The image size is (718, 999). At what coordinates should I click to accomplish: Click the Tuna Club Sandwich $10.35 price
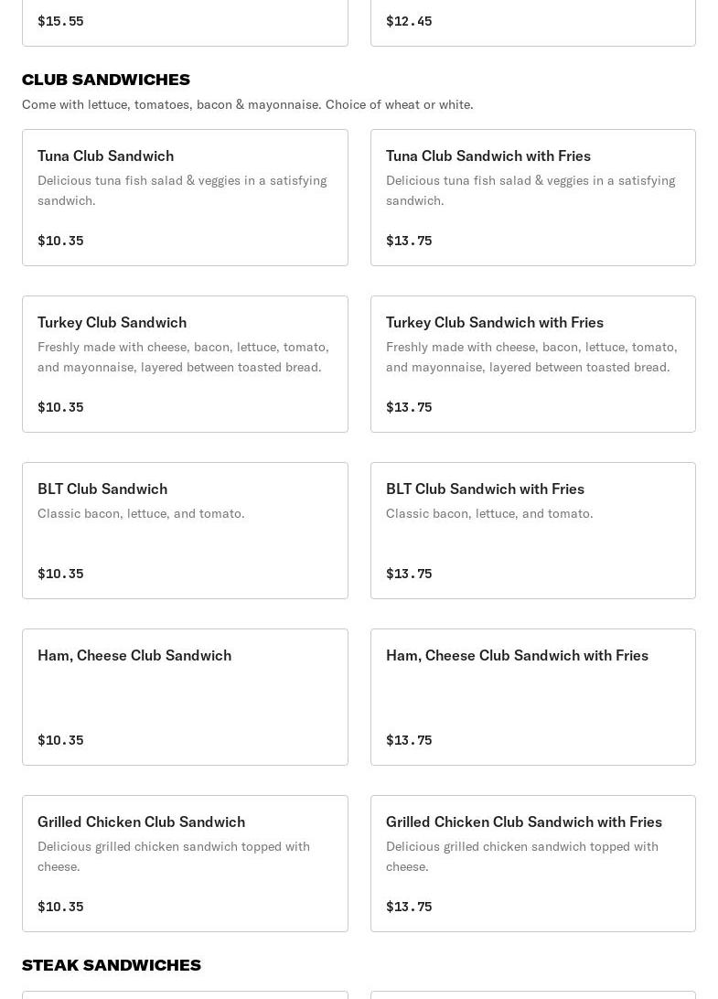60,241
